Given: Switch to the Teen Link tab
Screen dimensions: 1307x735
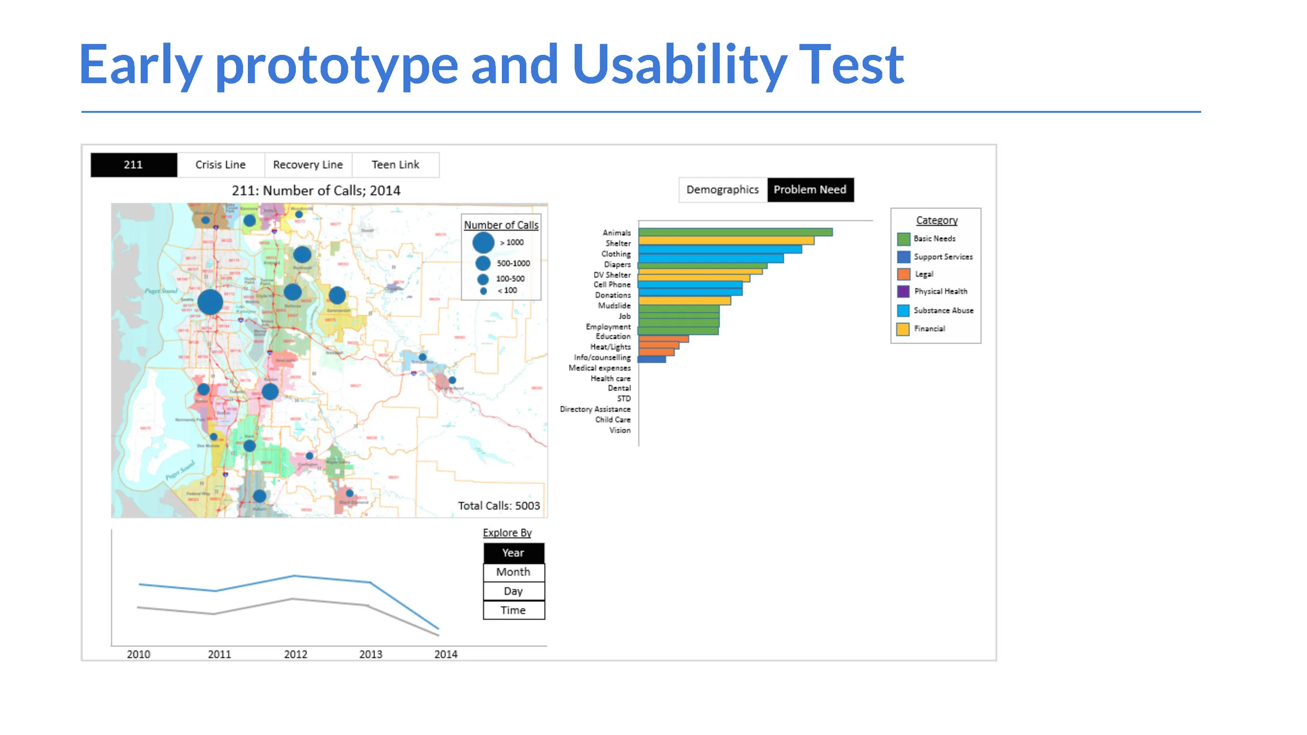Looking at the screenshot, I should pos(395,165).
